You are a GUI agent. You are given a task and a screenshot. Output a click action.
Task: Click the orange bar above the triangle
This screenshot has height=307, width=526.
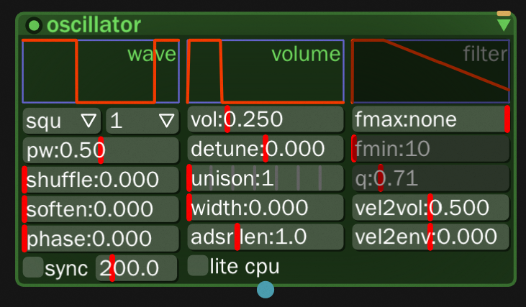click(x=504, y=14)
